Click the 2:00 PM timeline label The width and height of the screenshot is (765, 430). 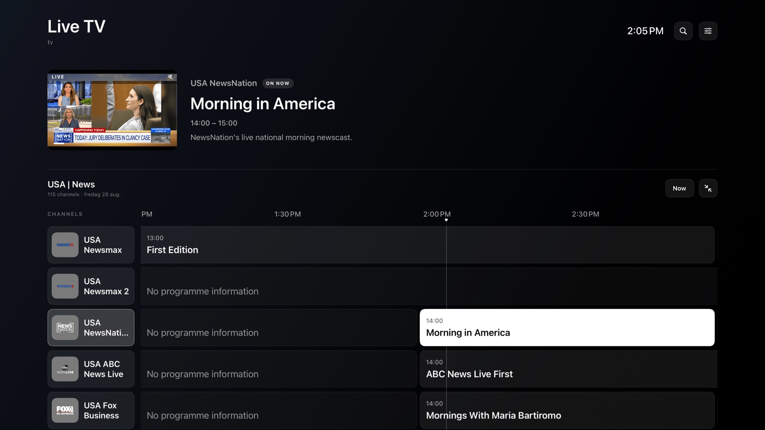click(x=437, y=214)
